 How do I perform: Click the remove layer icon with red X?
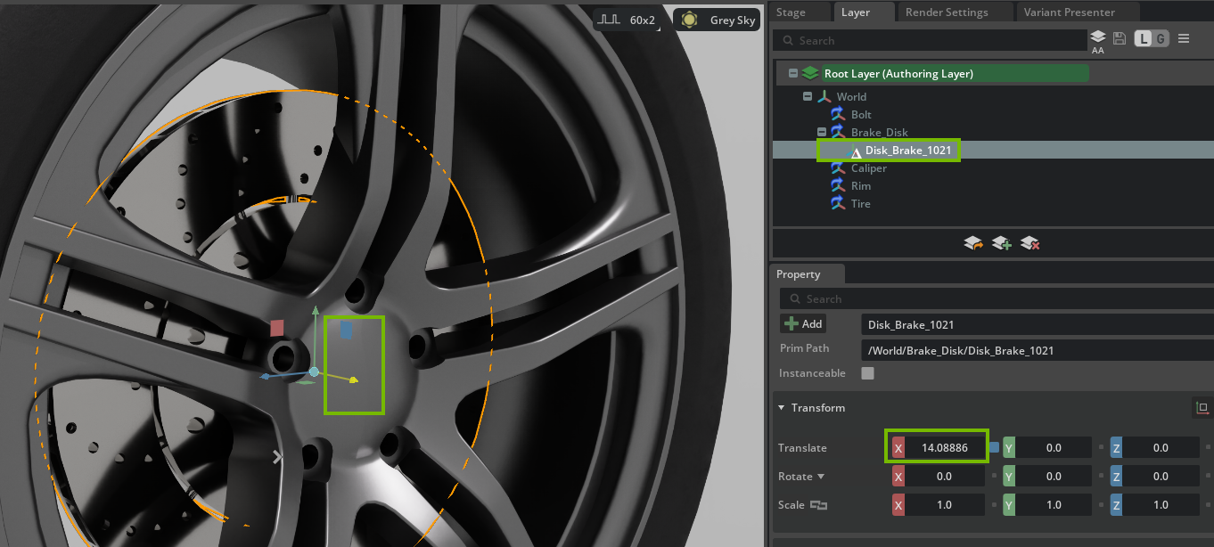tap(1029, 242)
